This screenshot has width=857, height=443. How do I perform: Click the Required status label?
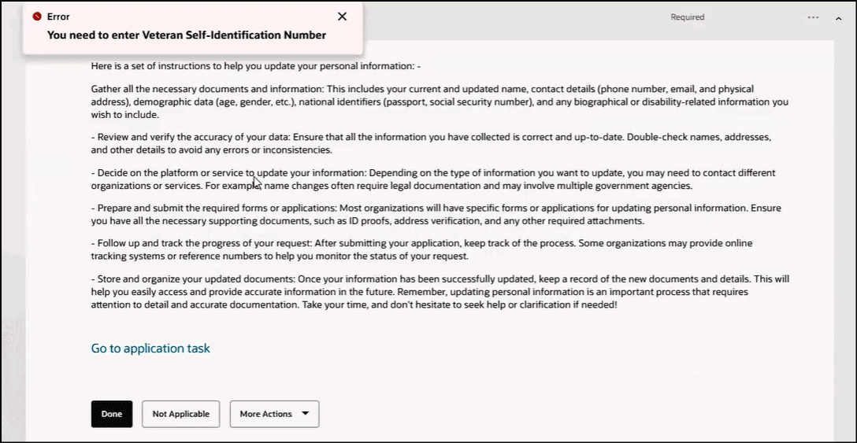(x=687, y=17)
